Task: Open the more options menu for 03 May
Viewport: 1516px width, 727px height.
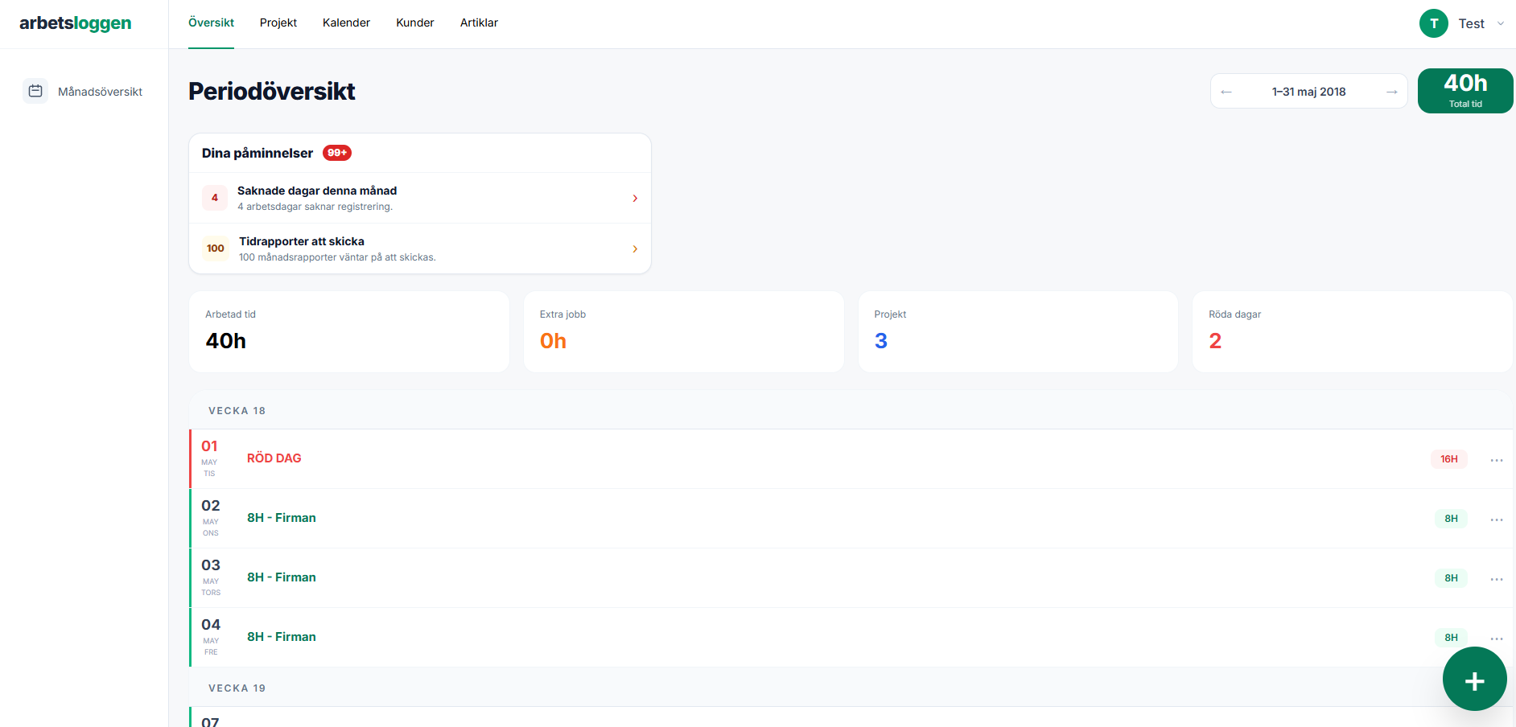Action: [1497, 579]
